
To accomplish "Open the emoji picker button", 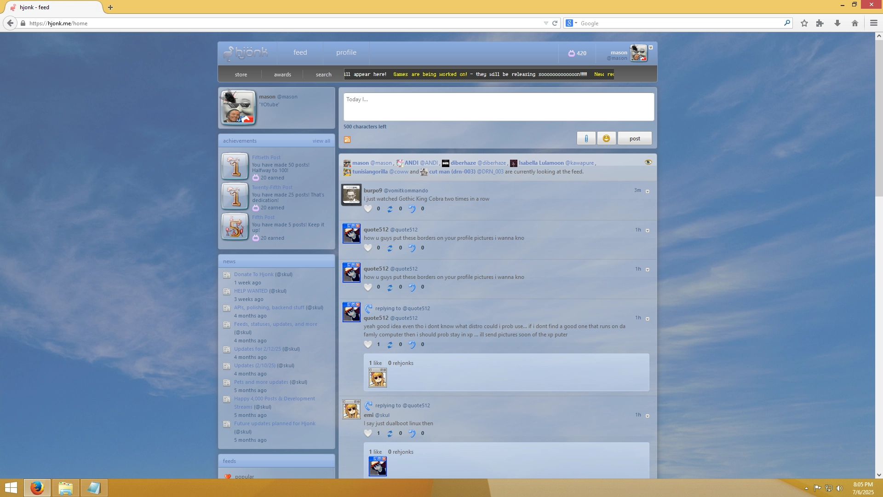I will [x=606, y=138].
